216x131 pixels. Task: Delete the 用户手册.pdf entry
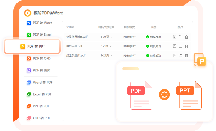pyautogui.click(x=186, y=46)
